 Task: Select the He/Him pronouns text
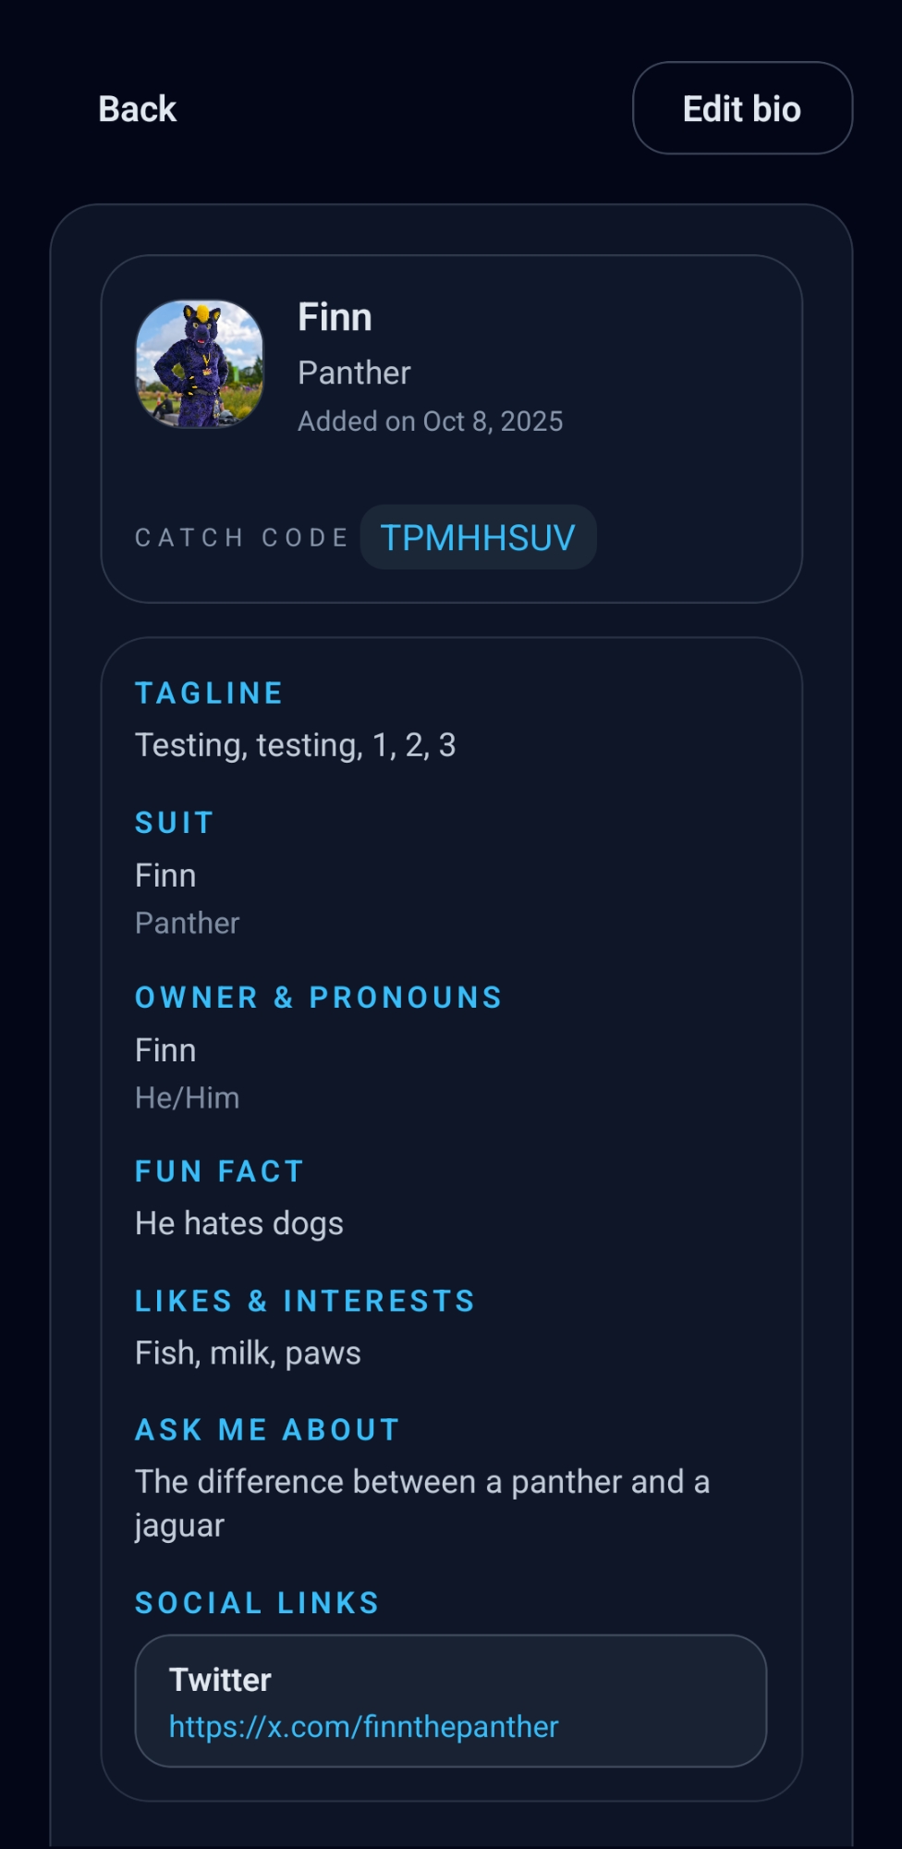tap(187, 1097)
